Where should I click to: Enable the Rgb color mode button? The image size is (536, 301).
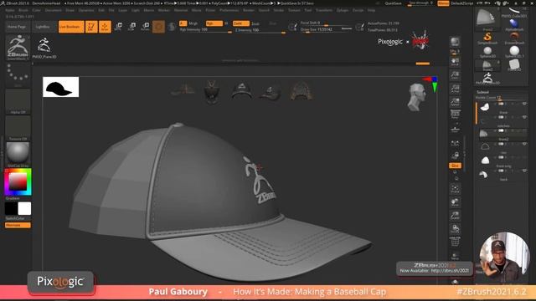pos(214,23)
